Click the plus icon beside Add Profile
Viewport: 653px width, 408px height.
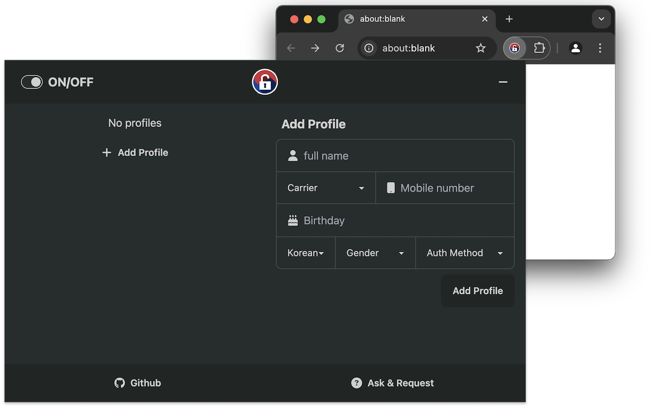click(107, 152)
